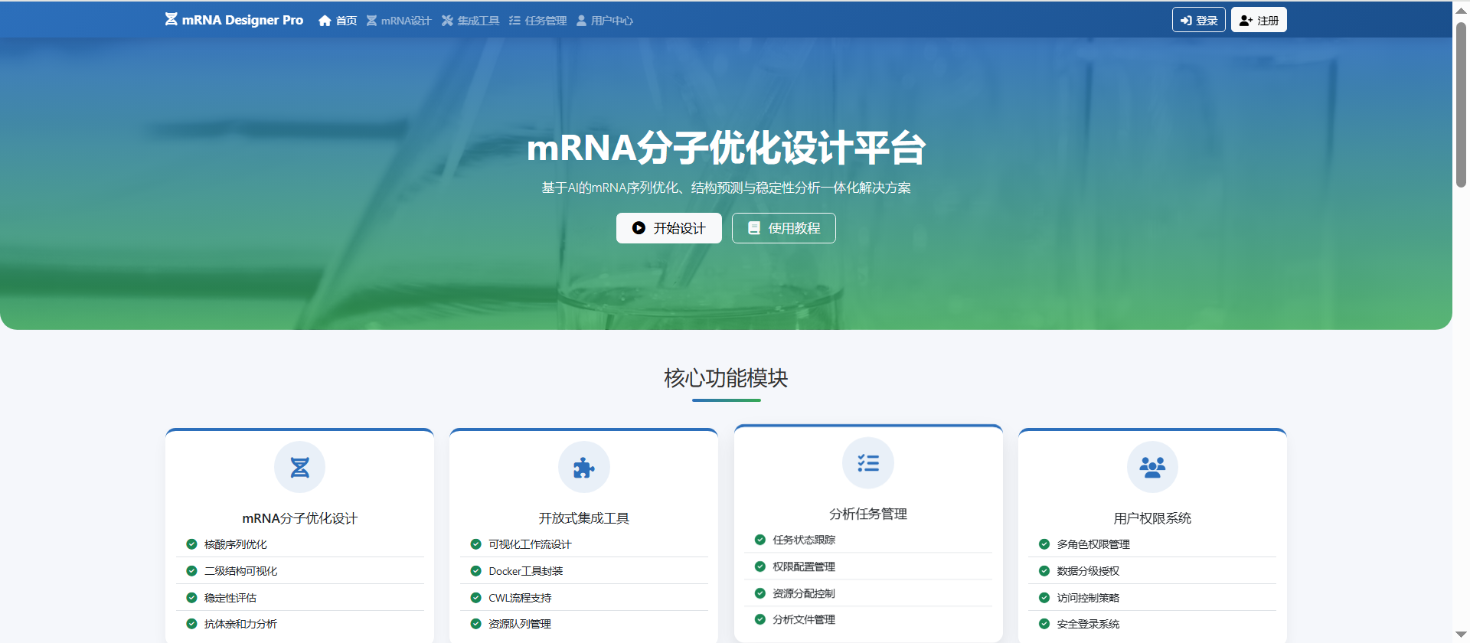The image size is (1470, 643).
Task: Go to 首页 home nav item
Action: 338,21
